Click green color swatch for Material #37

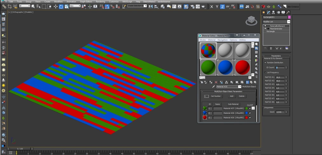(x=246, y=108)
